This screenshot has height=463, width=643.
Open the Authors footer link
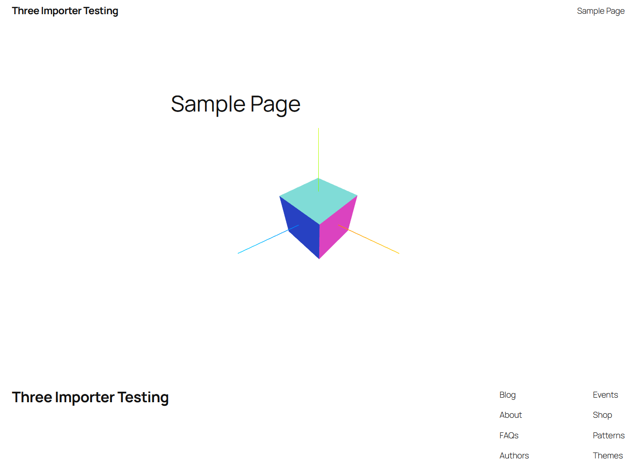[514, 455]
